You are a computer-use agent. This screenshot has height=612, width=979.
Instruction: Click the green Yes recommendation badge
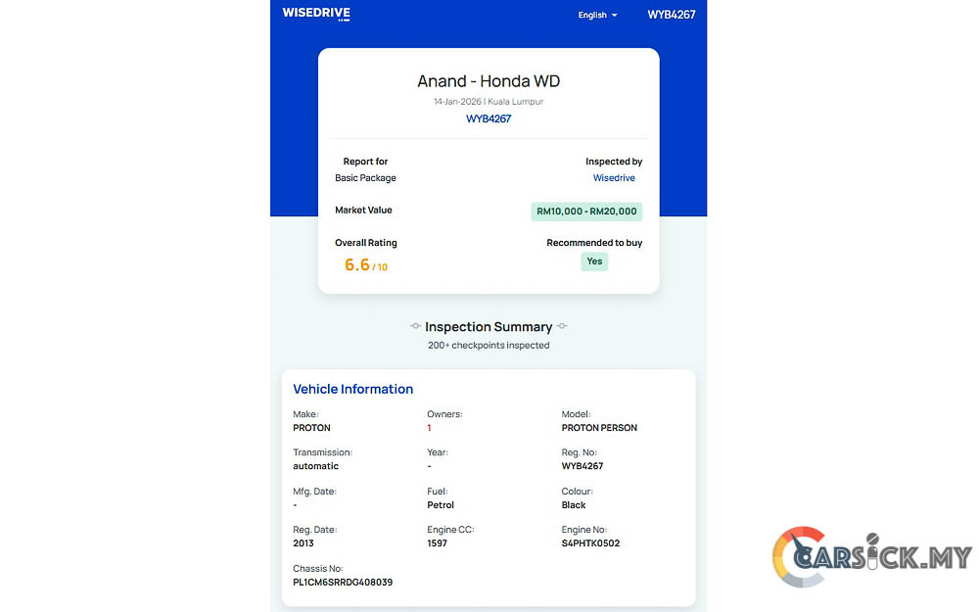pyautogui.click(x=594, y=261)
